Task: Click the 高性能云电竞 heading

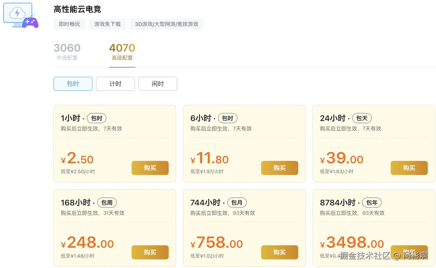Action: pos(77,9)
